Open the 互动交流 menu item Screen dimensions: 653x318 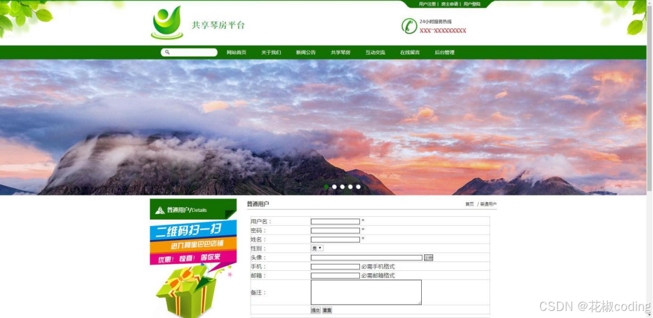[375, 52]
